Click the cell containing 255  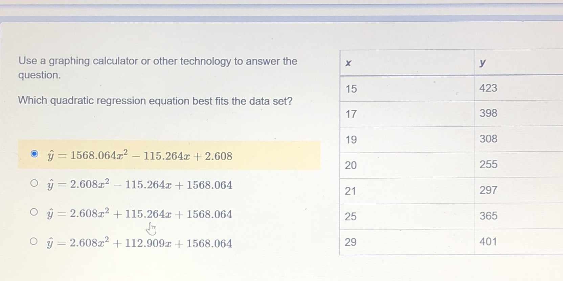(x=488, y=164)
